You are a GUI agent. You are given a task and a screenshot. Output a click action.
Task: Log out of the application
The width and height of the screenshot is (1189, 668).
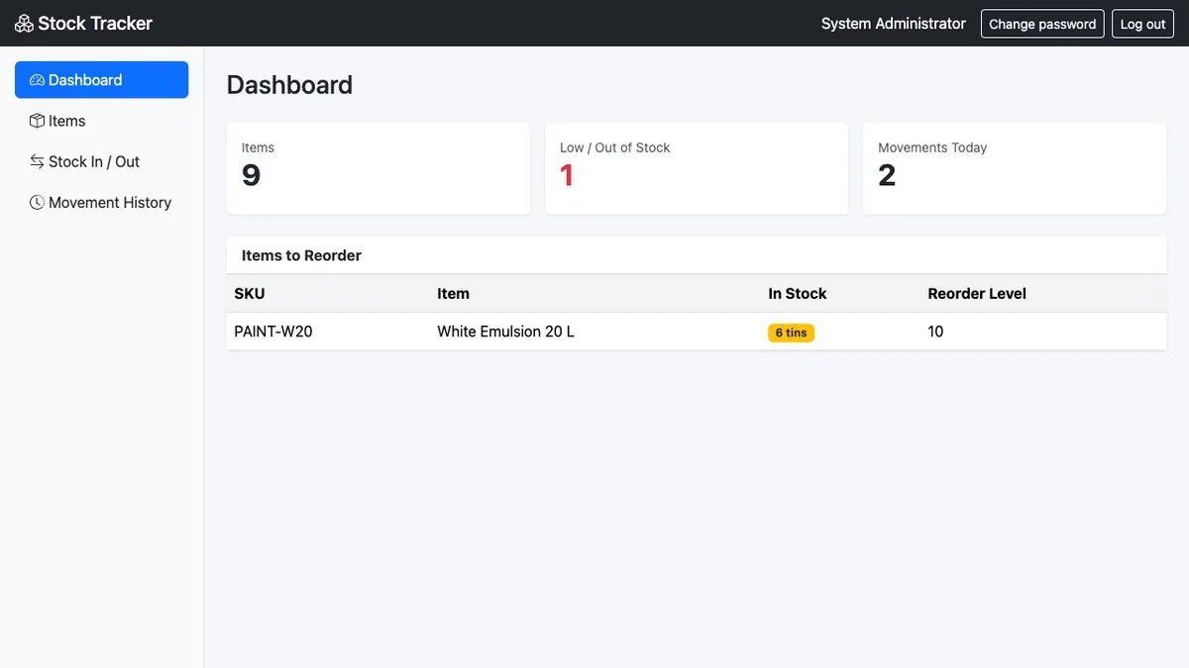(x=1142, y=24)
